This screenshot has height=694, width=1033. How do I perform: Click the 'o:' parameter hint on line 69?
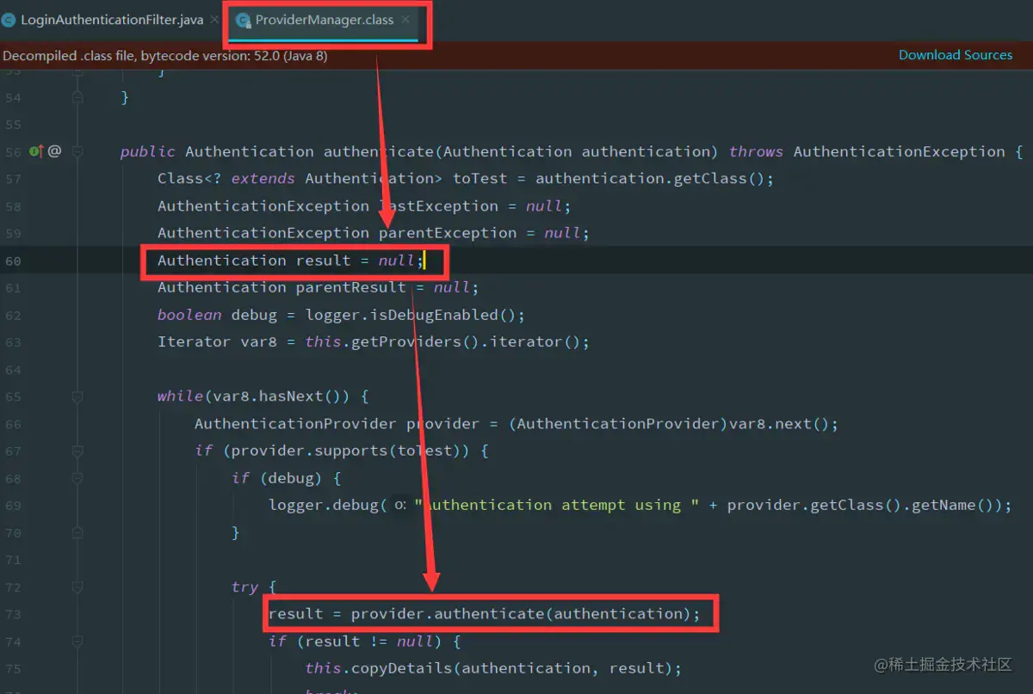coord(400,506)
